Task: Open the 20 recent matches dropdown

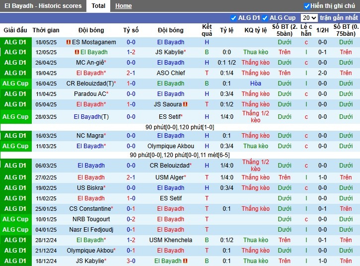Action: tap(309, 18)
